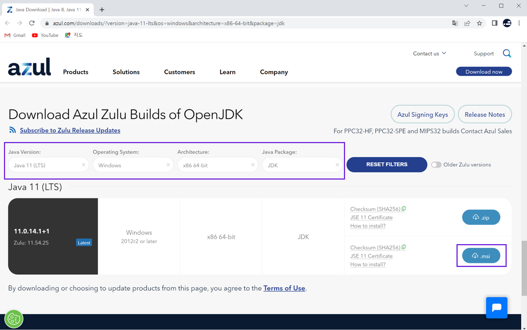Viewport: 527px width, 330px height.
Task: Open the Learn menu
Action: [x=227, y=72]
